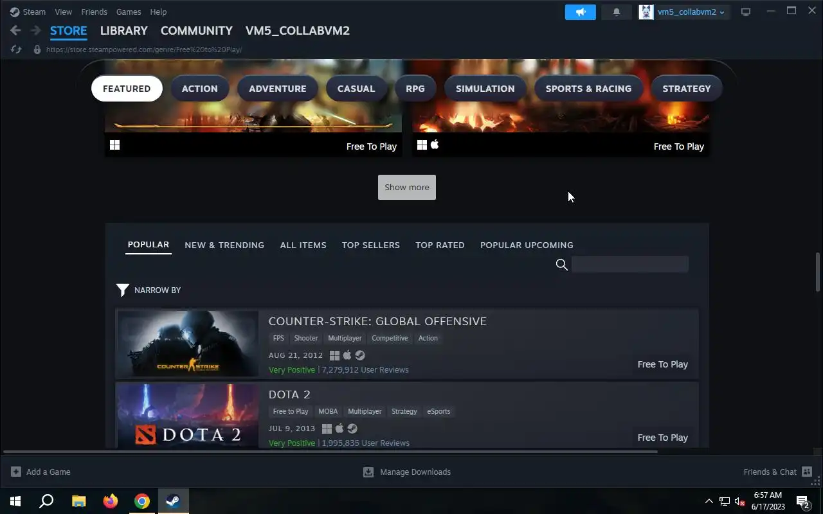Click the list search input field

(630, 264)
